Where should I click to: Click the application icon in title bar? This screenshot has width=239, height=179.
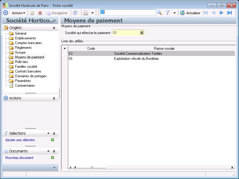(x=5, y=6)
